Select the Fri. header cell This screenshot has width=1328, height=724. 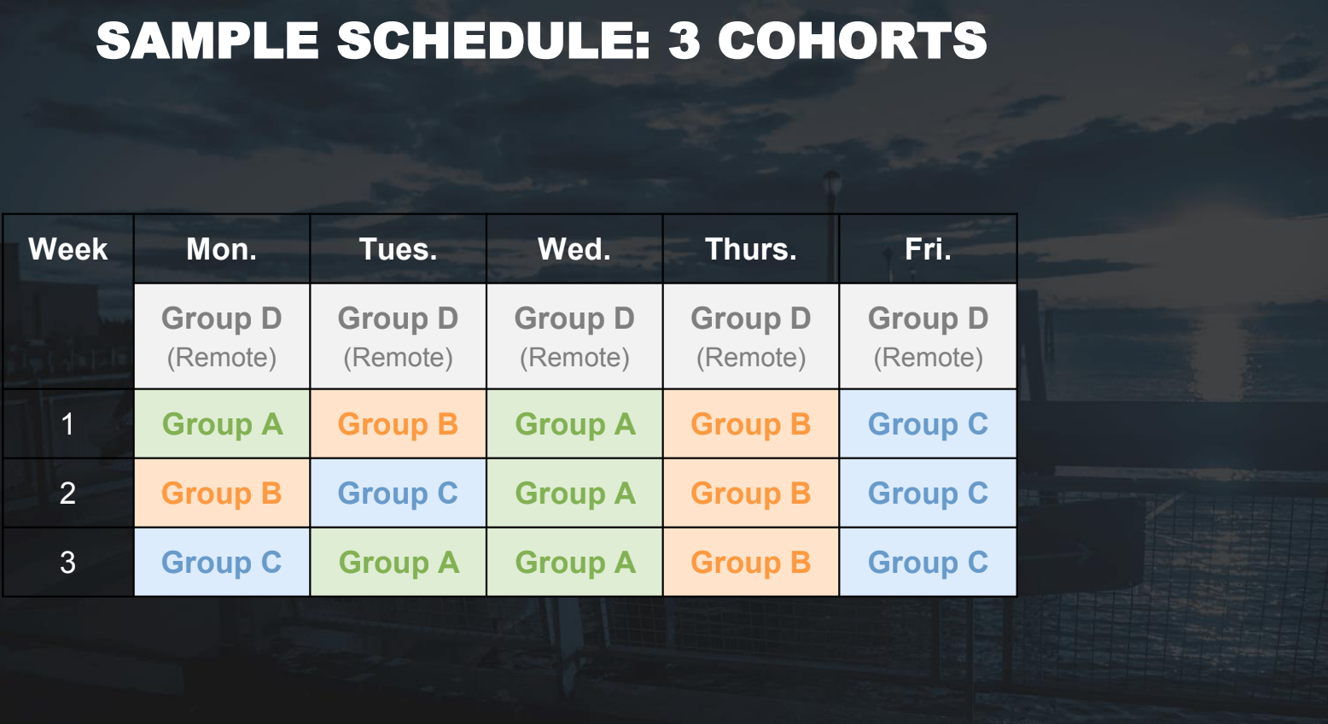(929, 249)
